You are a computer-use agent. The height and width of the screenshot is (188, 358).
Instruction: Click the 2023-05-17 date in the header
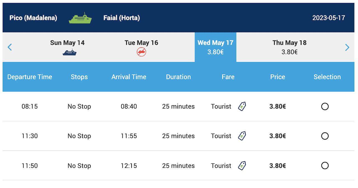[329, 18]
